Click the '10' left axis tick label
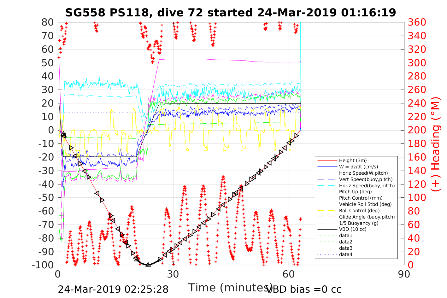 point(48,117)
